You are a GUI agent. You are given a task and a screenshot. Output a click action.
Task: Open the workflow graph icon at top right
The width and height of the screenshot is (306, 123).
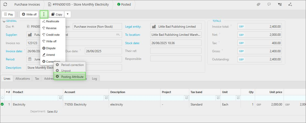tap(290, 4)
